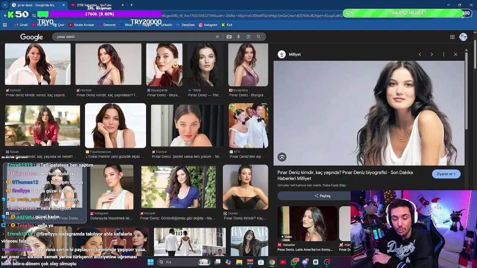Open the Daha Fazla Bilgi link
This screenshot has width=477, height=268.
tap(334, 185)
